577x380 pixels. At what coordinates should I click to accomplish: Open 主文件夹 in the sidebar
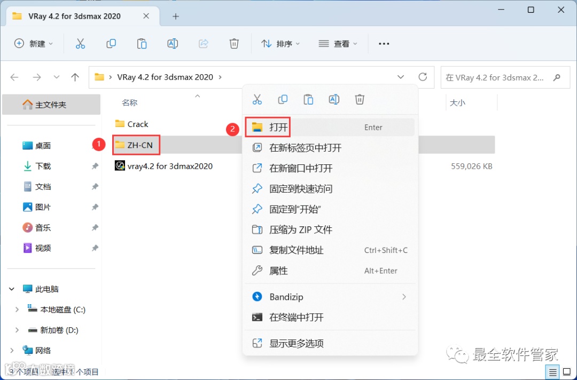tap(51, 105)
